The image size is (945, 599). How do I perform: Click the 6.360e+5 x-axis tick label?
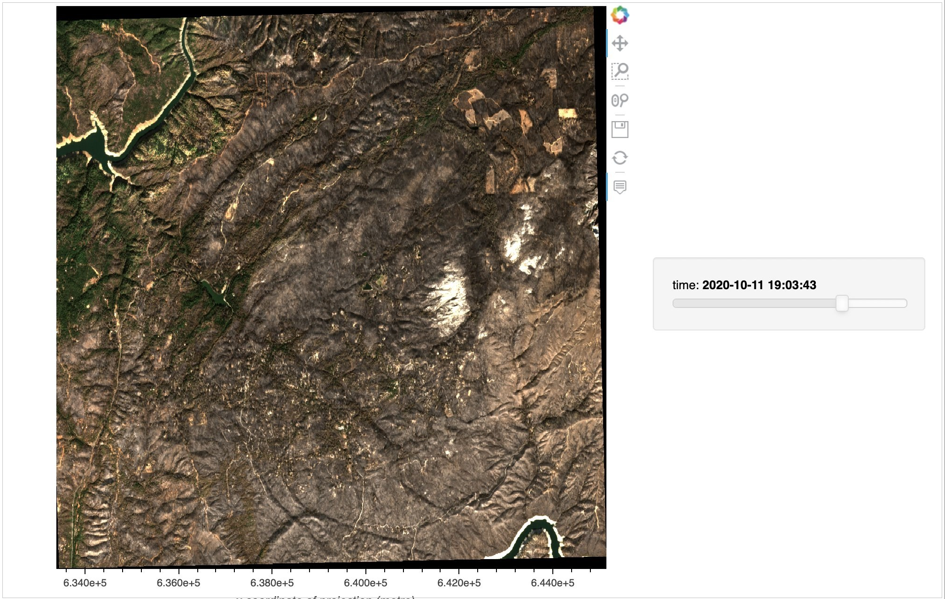point(178,583)
